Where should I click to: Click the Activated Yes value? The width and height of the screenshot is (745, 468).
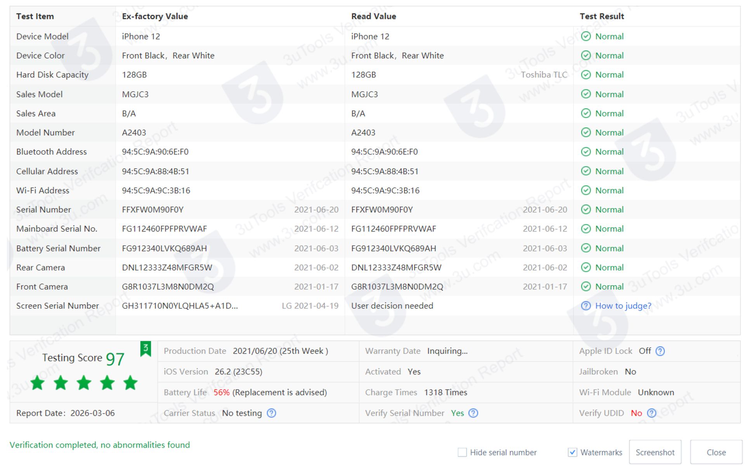414,371
